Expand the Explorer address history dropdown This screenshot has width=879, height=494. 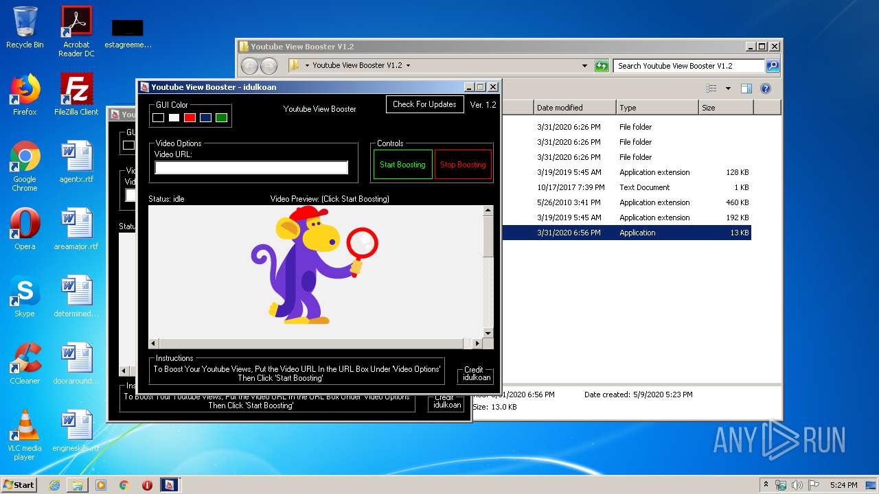(585, 66)
